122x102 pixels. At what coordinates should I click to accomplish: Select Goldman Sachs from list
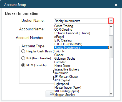click(x=81, y=59)
